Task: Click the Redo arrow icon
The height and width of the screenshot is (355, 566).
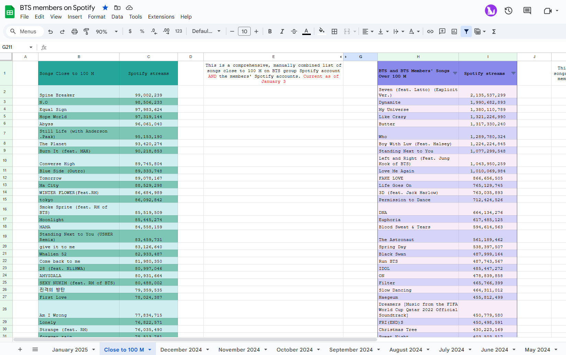Action: click(62, 32)
